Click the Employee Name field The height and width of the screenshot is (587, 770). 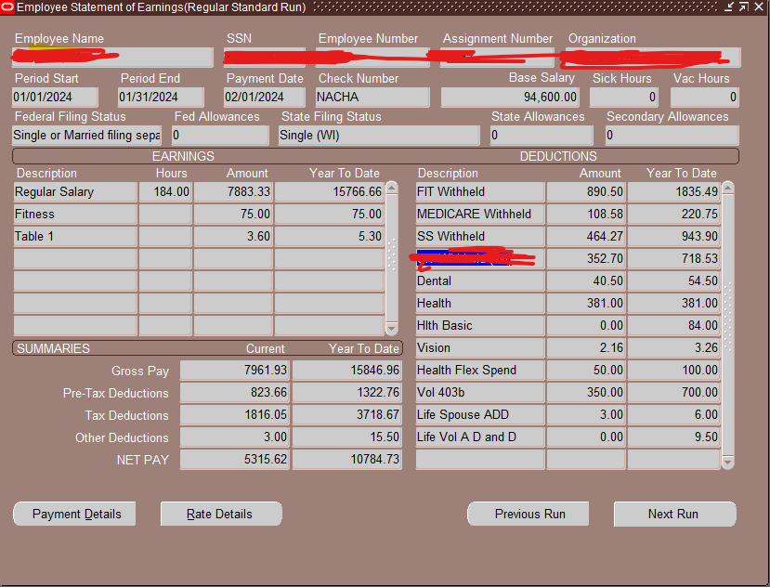pyautogui.click(x=111, y=57)
